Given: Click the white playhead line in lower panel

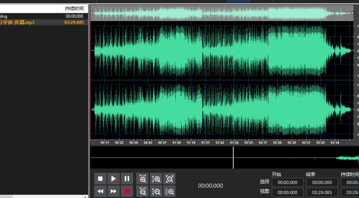Looking at the screenshot, I should [x=233, y=158].
